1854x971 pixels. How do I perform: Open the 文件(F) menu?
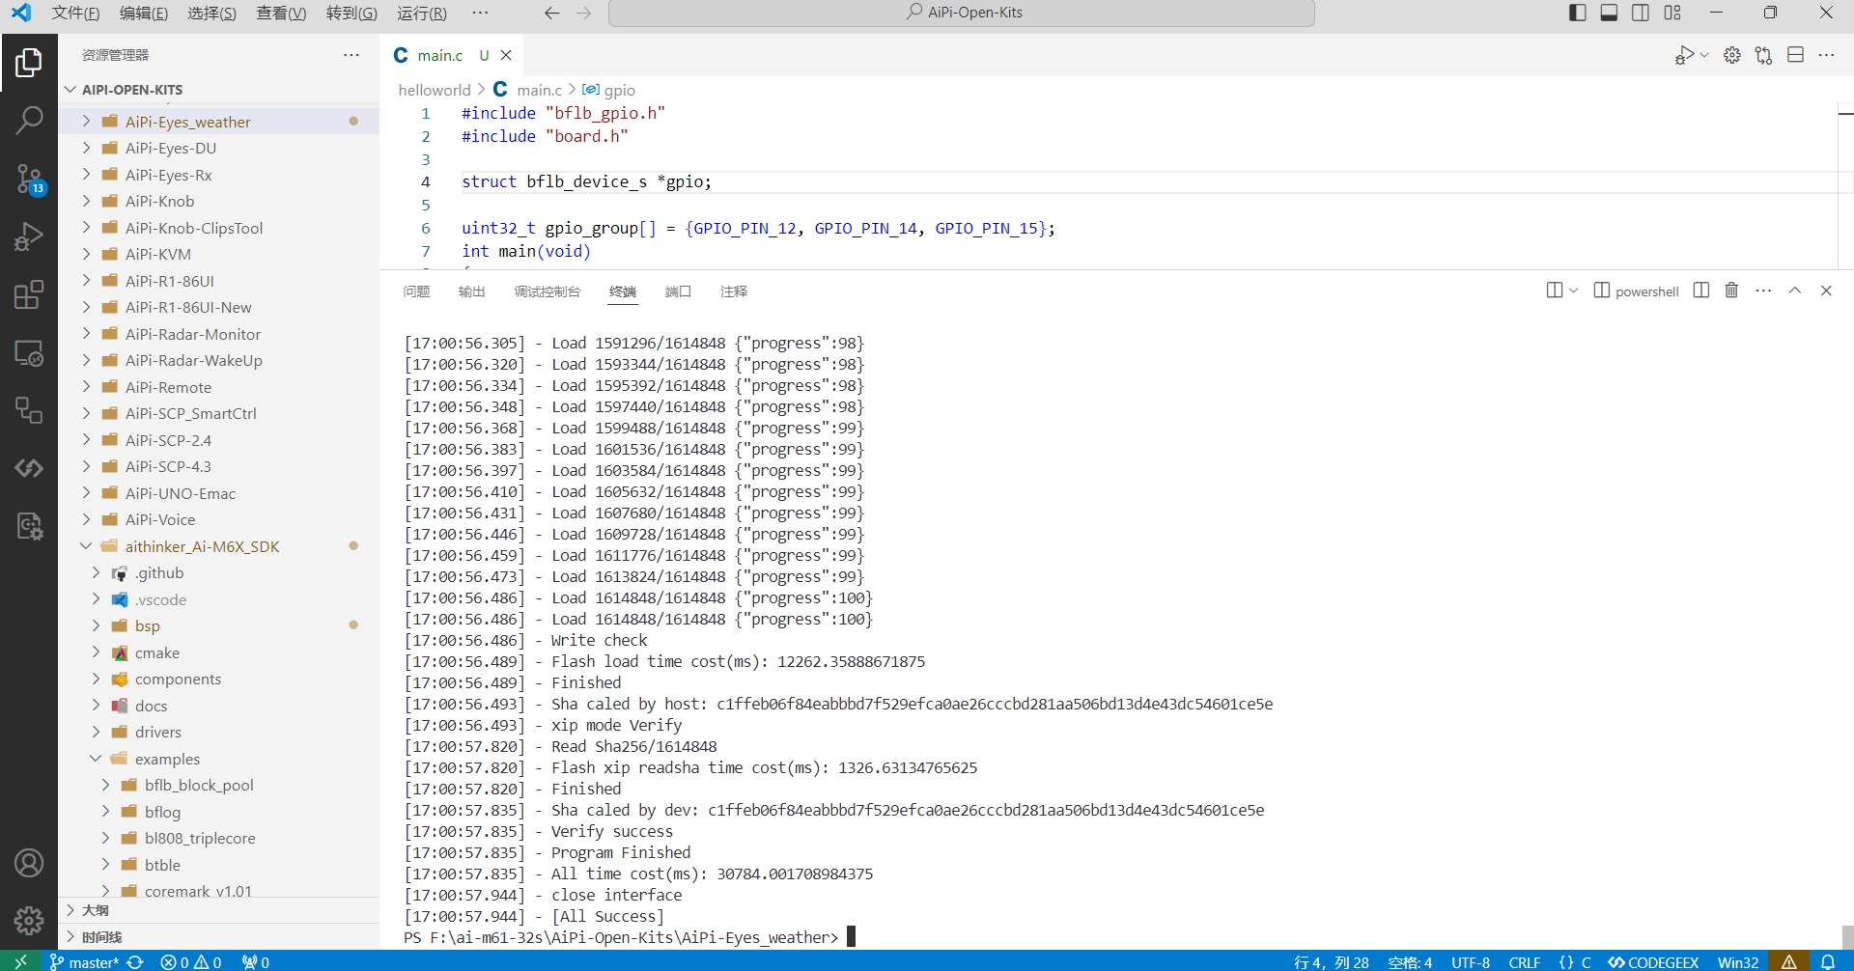point(75,14)
